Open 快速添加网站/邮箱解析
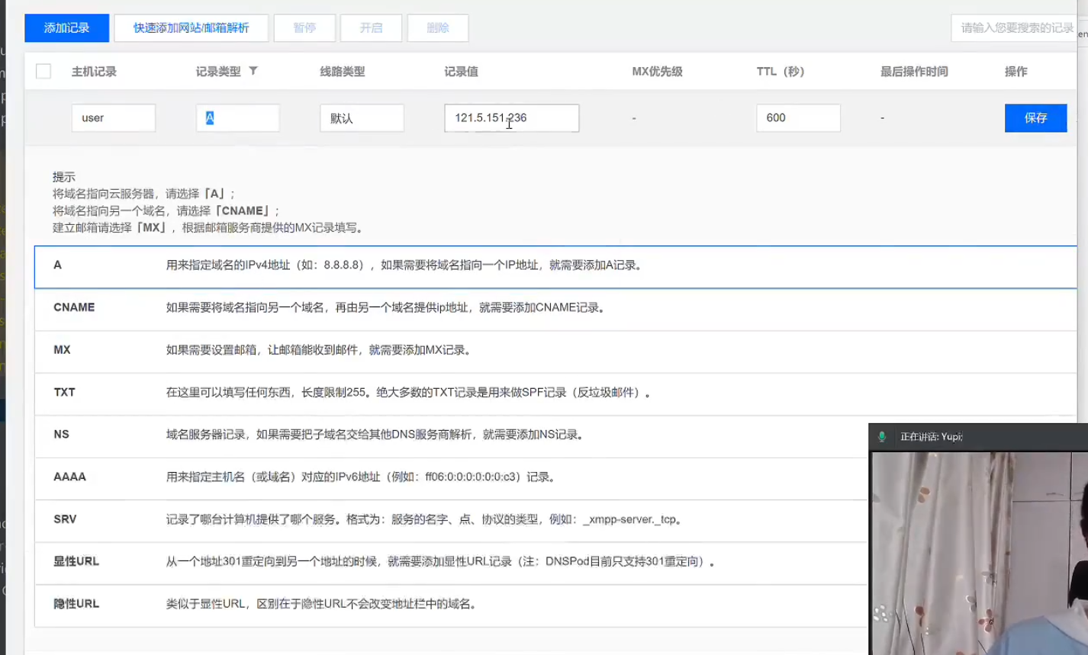The image size is (1088, 655). coord(191,28)
